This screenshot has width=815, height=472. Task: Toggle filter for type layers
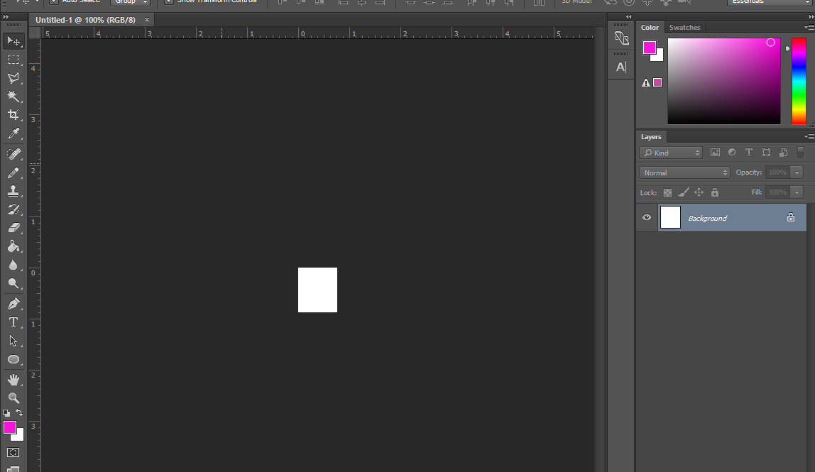click(748, 153)
